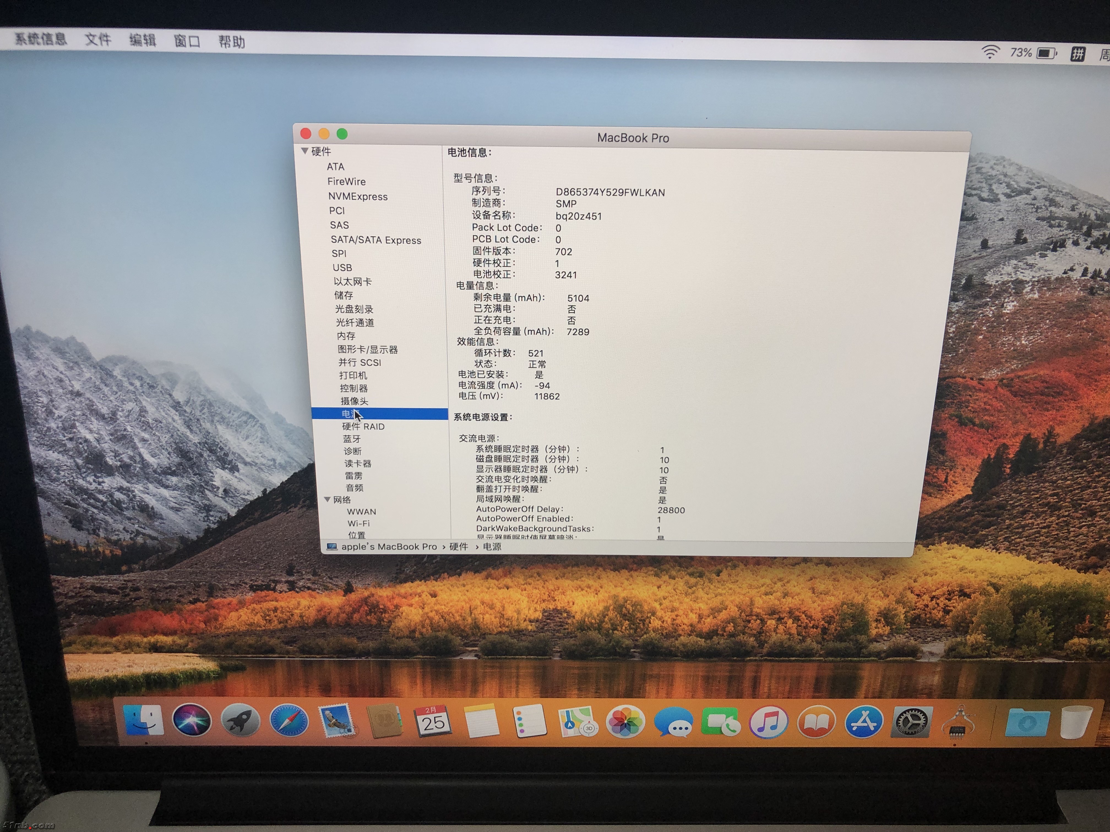Screen dimensions: 1110x832
Task: Collapse the 网络 disclosure triangle
Action: pyautogui.click(x=327, y=499)
